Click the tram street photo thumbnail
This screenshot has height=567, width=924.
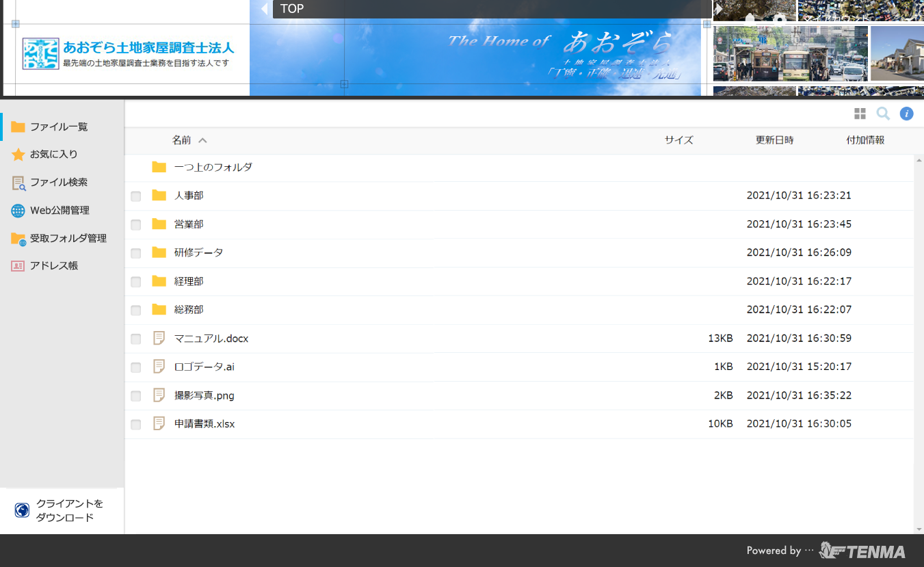pos(790,54)
